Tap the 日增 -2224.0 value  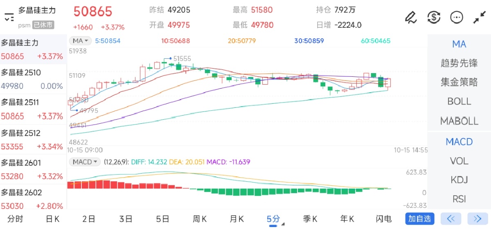pyautogui.click(x=339, y=25)
